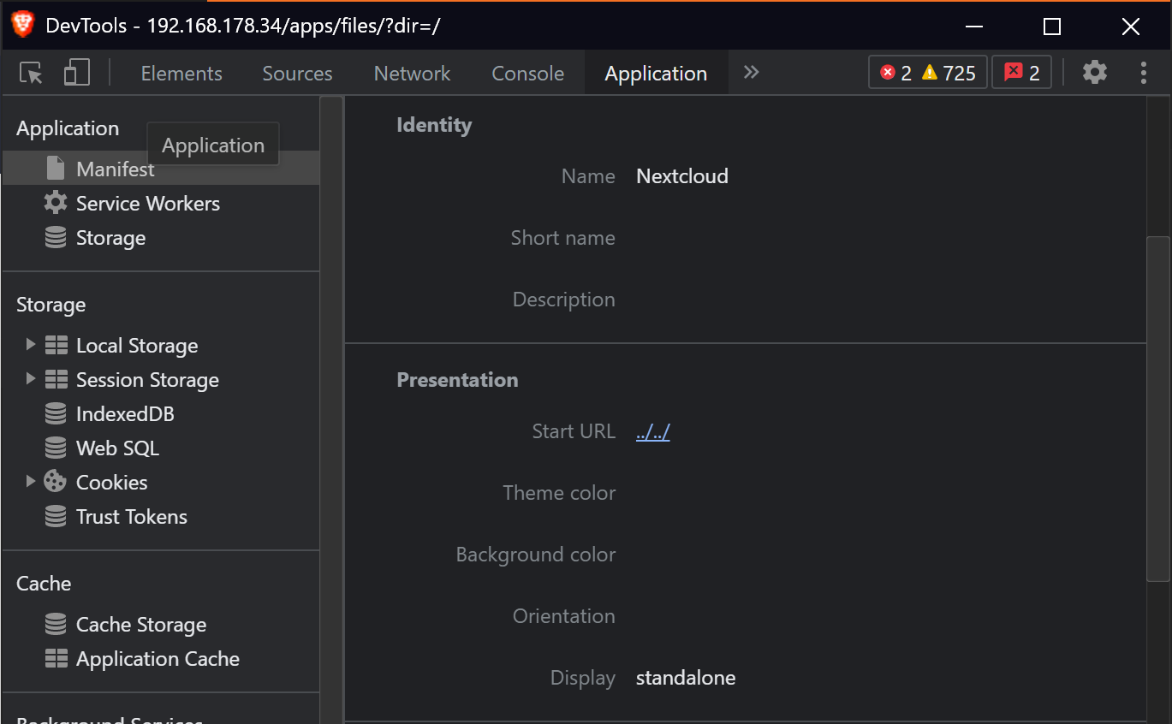Click the IndexedDB database icon
Screen dimensions: 1172x724
click(56, 413)
